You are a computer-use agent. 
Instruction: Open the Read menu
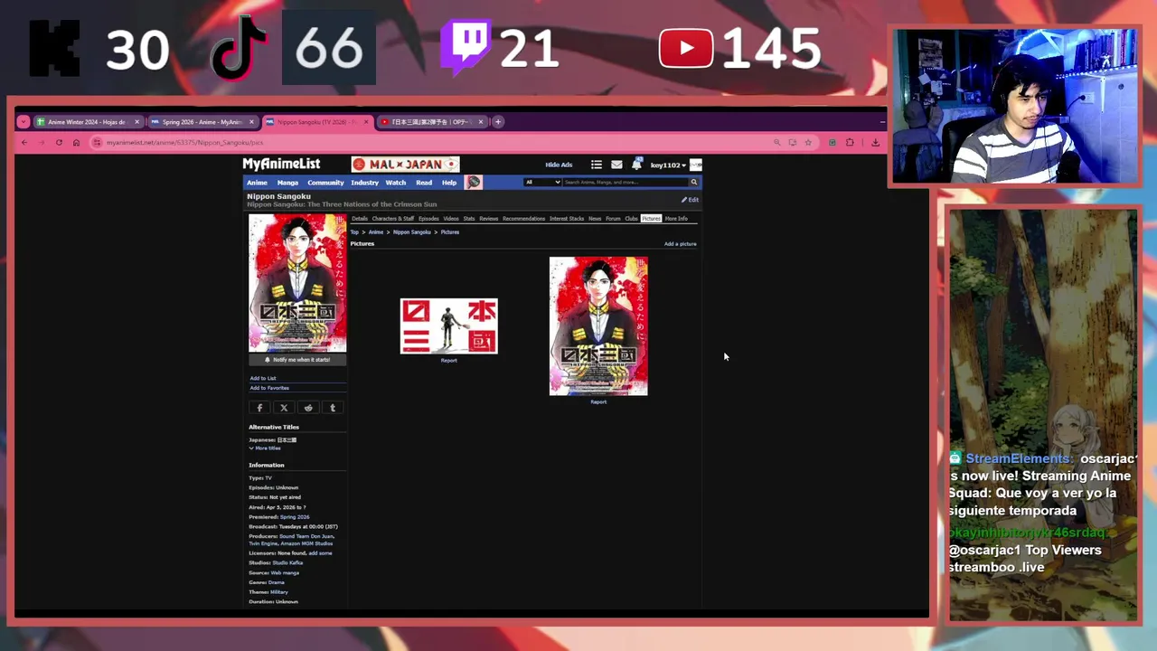tap(424, 183)
